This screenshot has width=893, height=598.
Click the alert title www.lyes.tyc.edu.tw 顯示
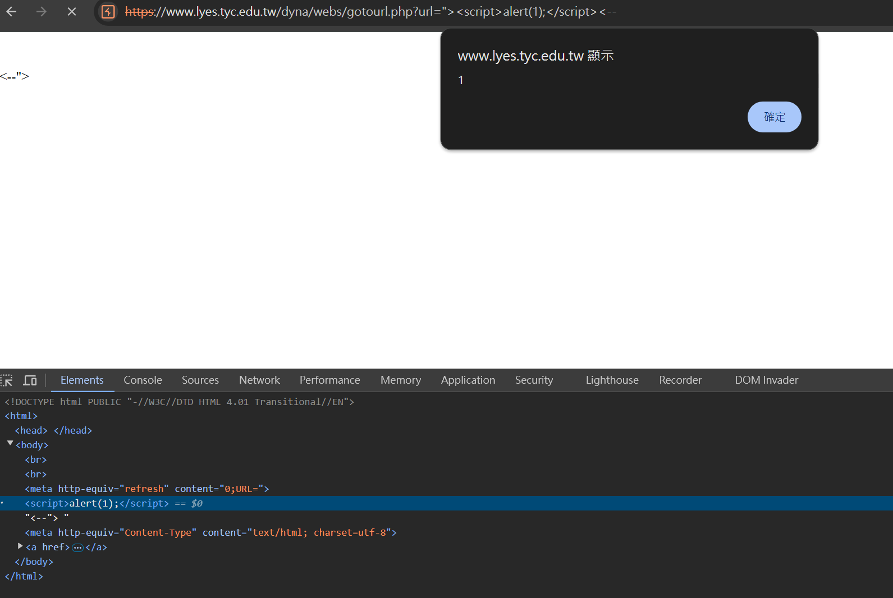point(535,56)
